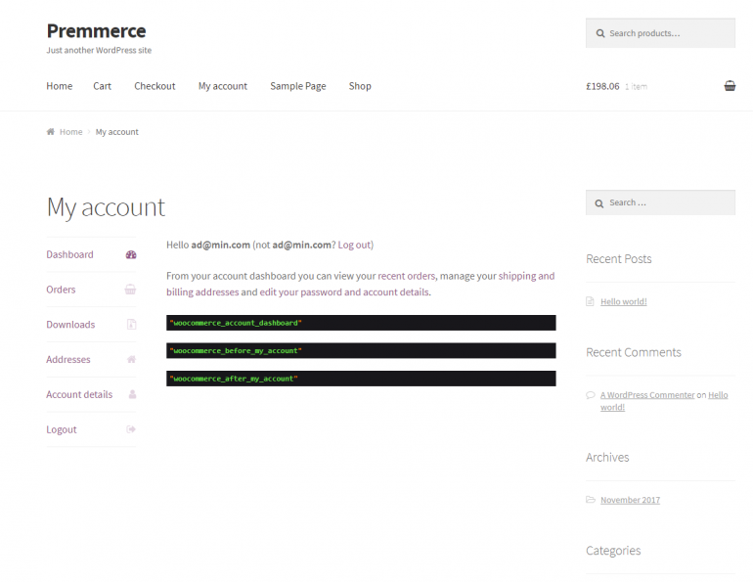This screenshot has height=582, width=753.
Task: Click the Log out link after email
Action: pyautogui.click(x=354, y=245)
